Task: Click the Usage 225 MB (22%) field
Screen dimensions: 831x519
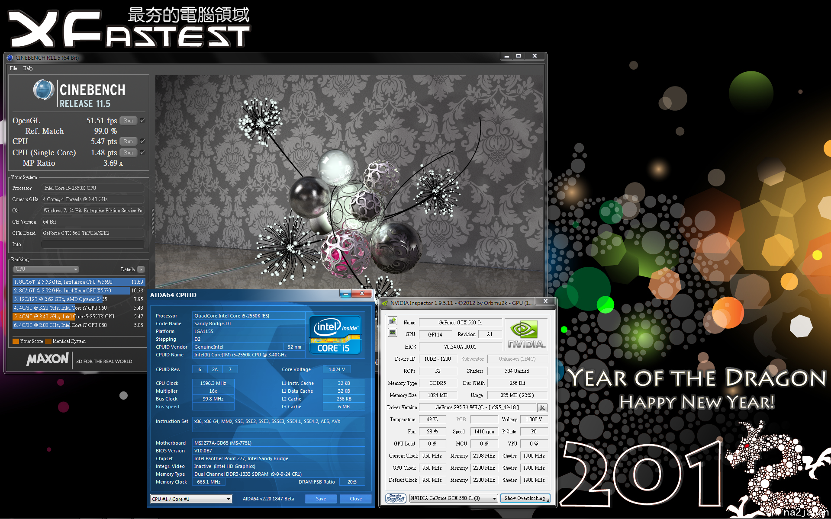Action: click(517, 395)
